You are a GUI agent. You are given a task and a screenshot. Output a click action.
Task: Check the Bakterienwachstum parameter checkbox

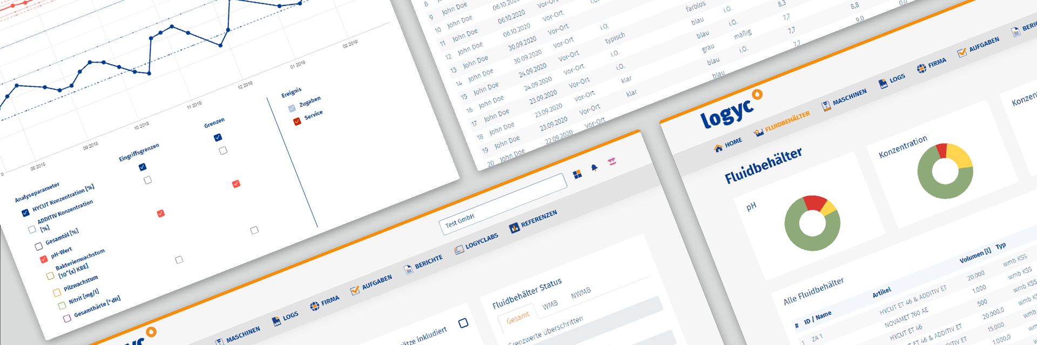[50, 276]
